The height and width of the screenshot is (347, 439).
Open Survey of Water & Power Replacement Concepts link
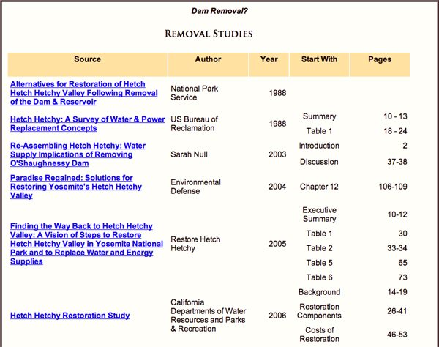pos(87,124)
